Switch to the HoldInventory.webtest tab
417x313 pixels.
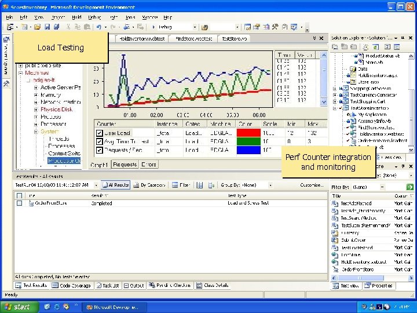pyautogui.click(x=142, y=39)
